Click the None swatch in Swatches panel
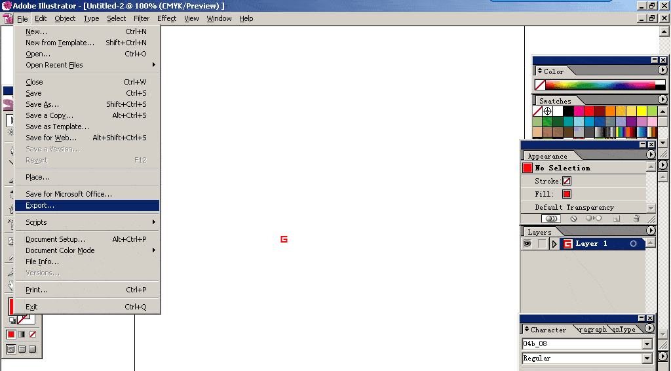The image size is (671, 371). point(537,111)
